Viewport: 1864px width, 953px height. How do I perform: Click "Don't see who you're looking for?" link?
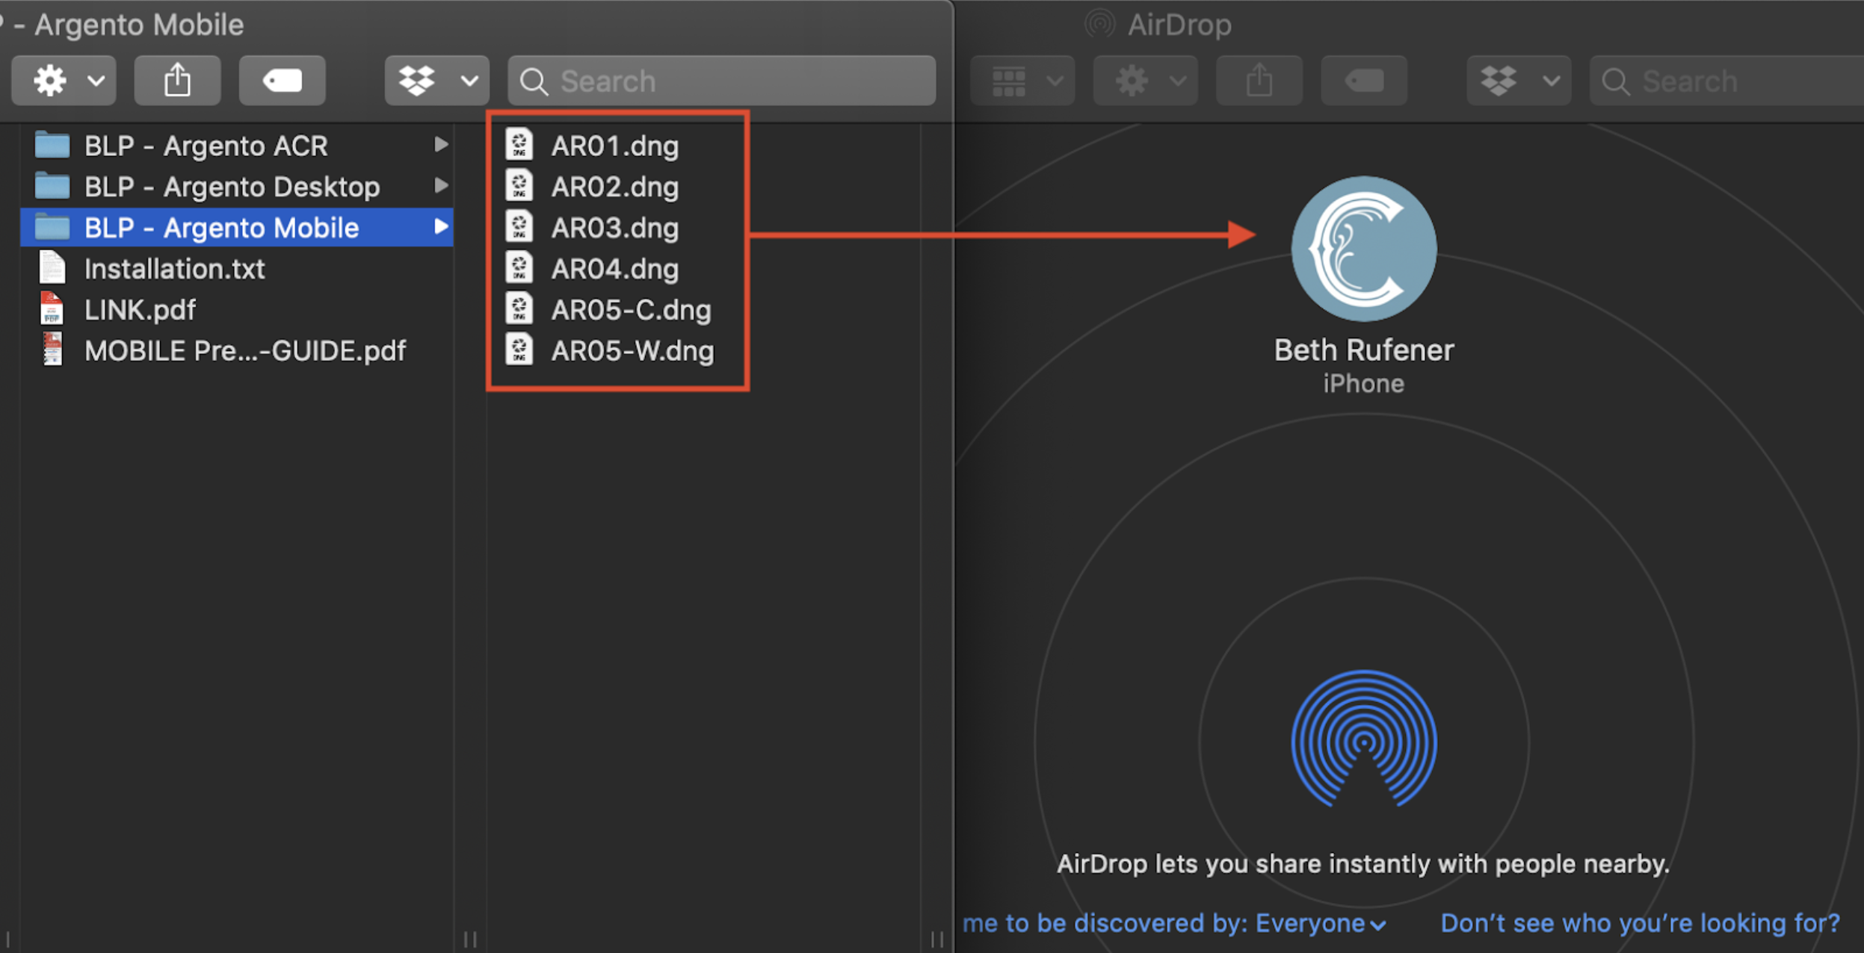tap(1640, 924)
